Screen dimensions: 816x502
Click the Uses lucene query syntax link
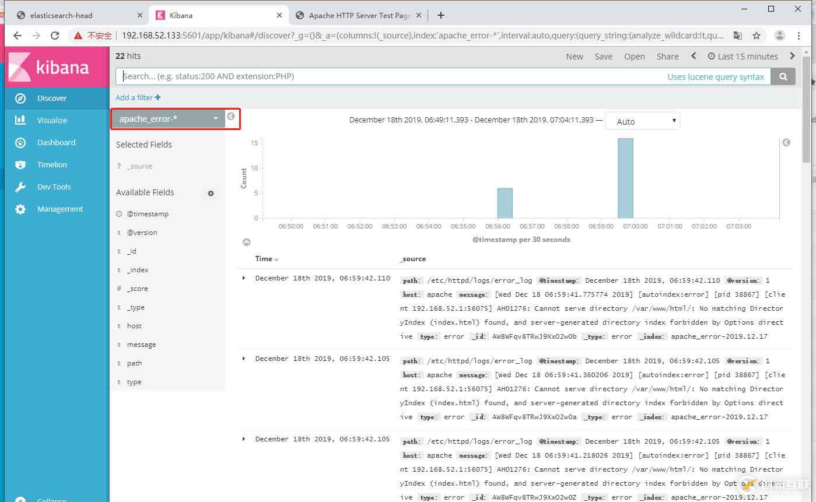coord(716,76)
